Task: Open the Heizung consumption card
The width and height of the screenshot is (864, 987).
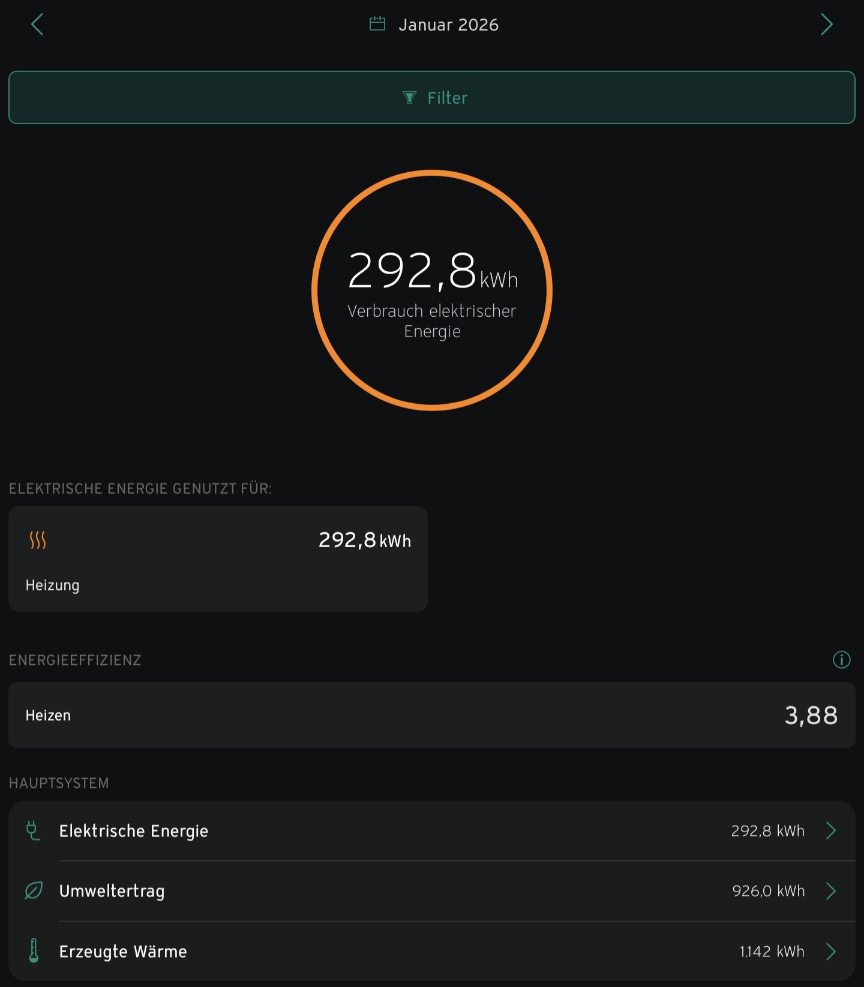Action: tap(218, 559)
